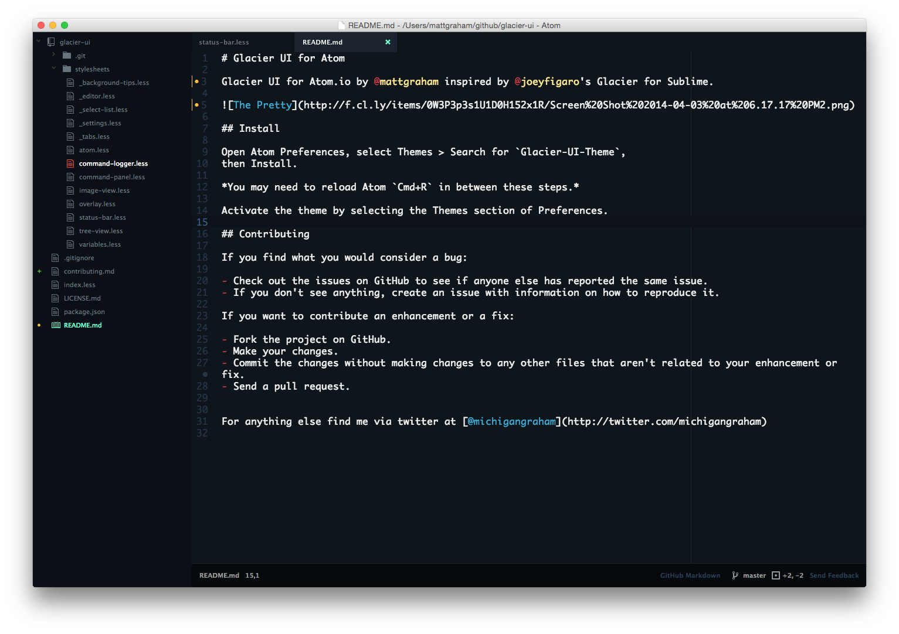Select the README.md tab
The height and width of the screenshot is (634, 899).
345,42
